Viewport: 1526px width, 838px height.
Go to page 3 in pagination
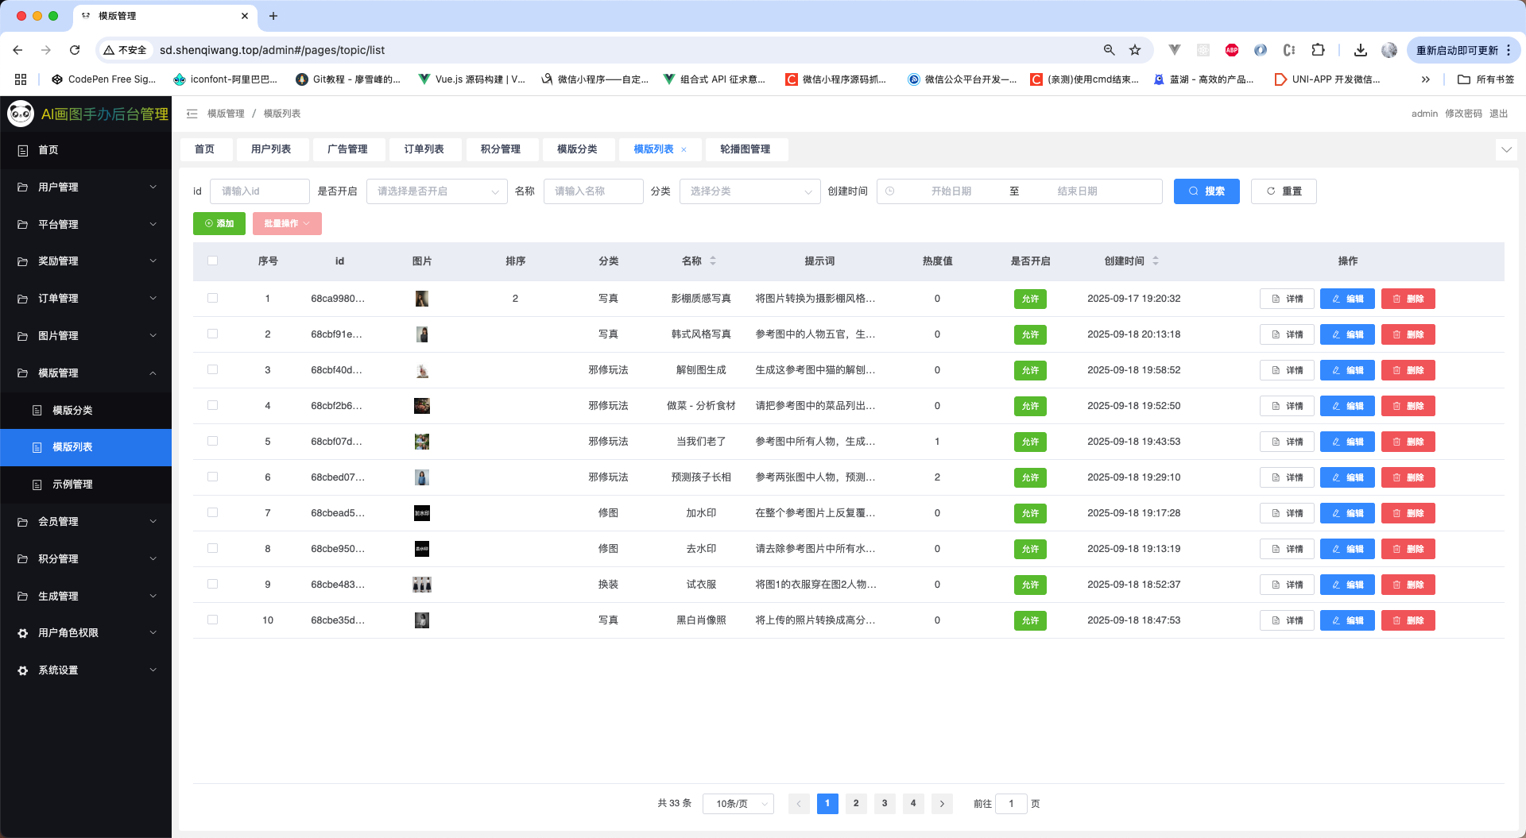885,804
